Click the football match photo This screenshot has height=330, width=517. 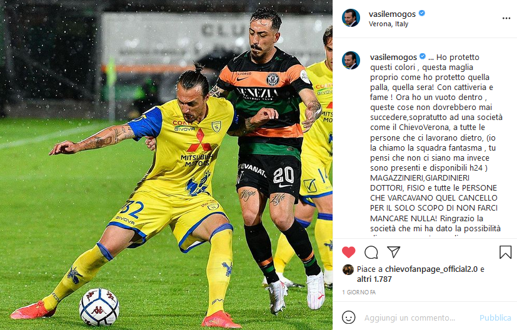point(166,165)
